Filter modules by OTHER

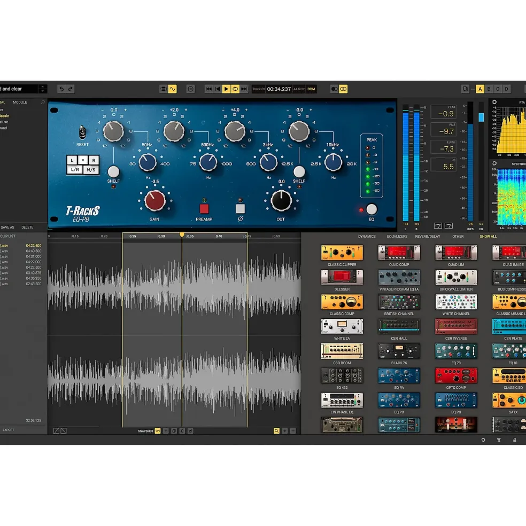pyautogui.click(x=458, y=237)
